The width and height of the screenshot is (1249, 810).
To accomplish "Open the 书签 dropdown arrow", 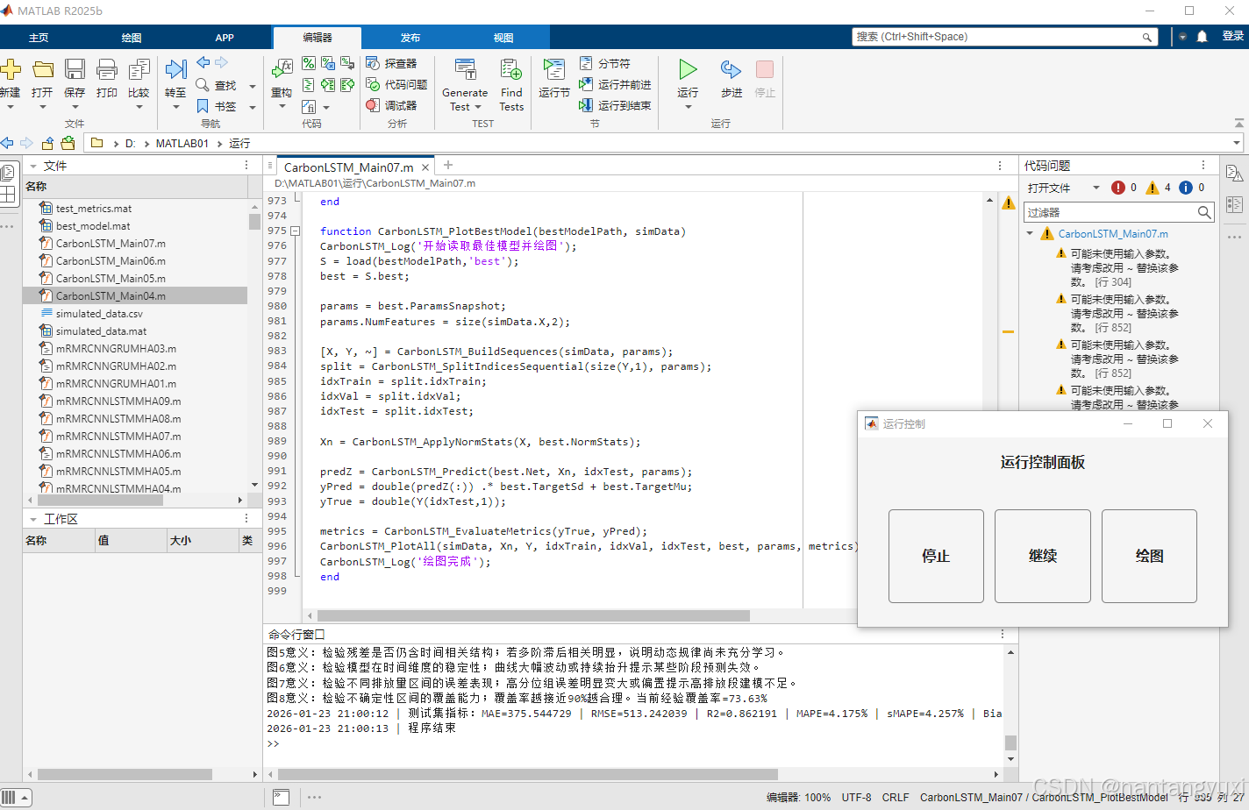I will pos(252,107).
